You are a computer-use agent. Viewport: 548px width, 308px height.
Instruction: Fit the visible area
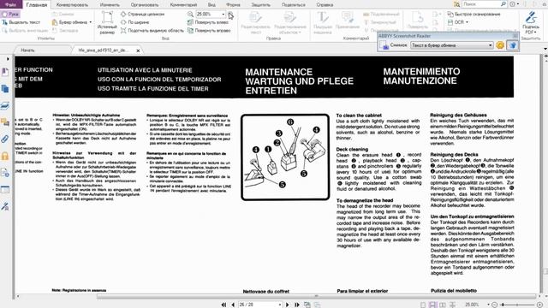pos(152,31)
